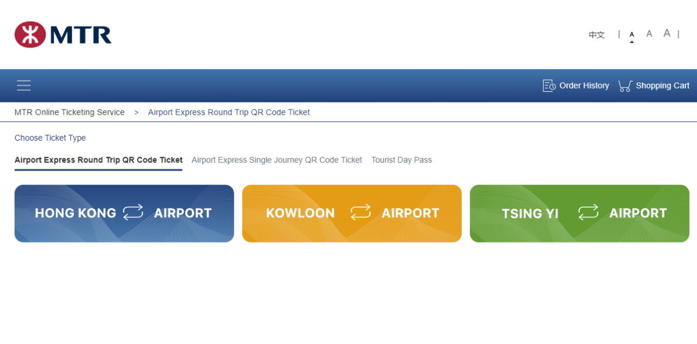The width and height of the screenshot is (697, 344).
Task: Click MTR Online Ticketing Service breadcrumb
Action: [70, 113]
